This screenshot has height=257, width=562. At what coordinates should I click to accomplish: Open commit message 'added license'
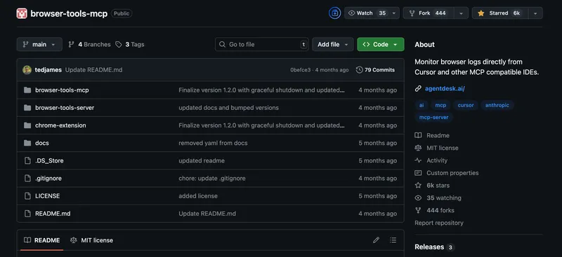click(198, 196)
